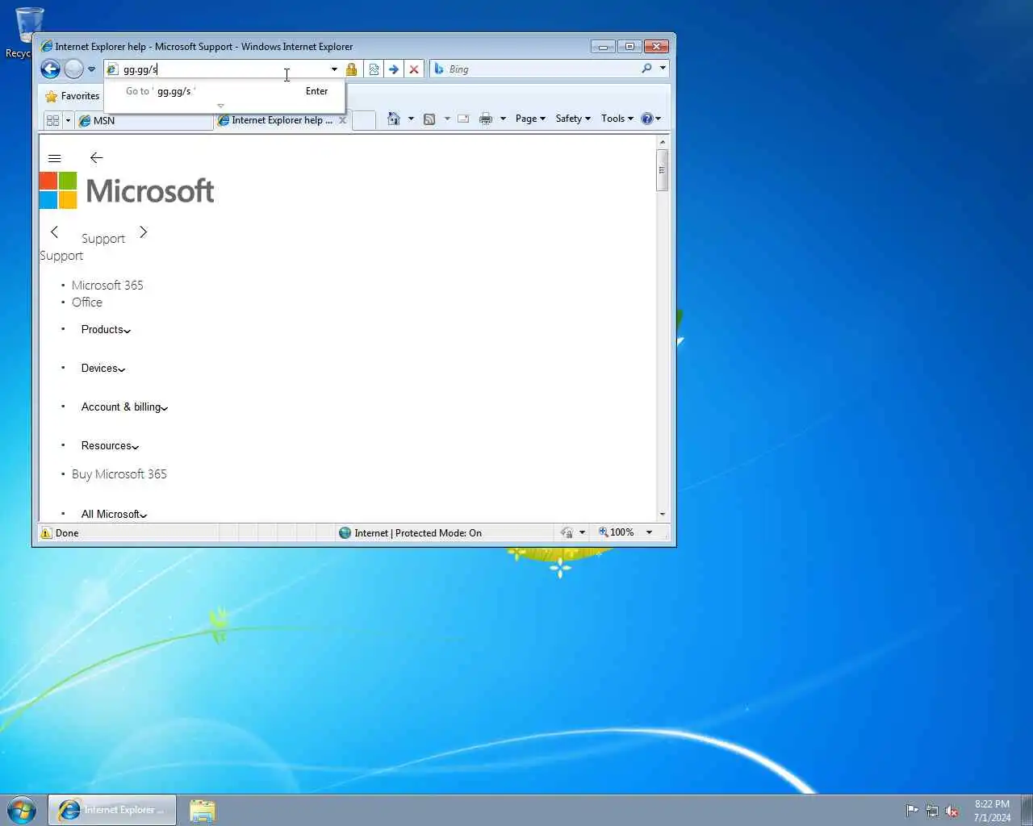Click the Feeds RSS icon

pos(429,119)
